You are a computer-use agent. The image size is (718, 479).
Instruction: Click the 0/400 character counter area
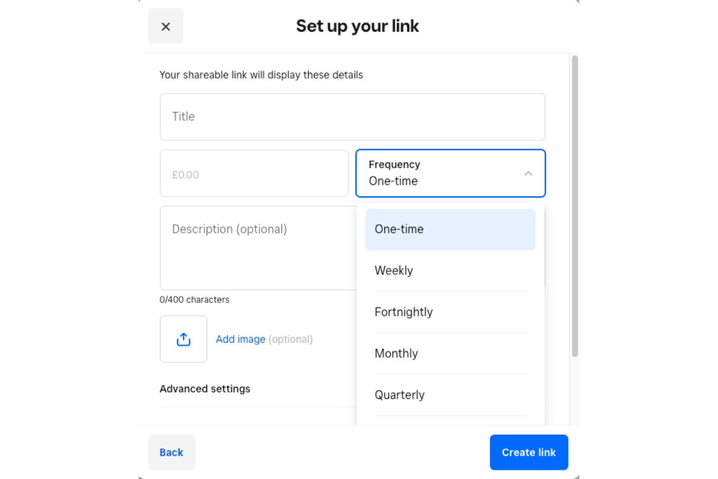[x=194, y=299]
